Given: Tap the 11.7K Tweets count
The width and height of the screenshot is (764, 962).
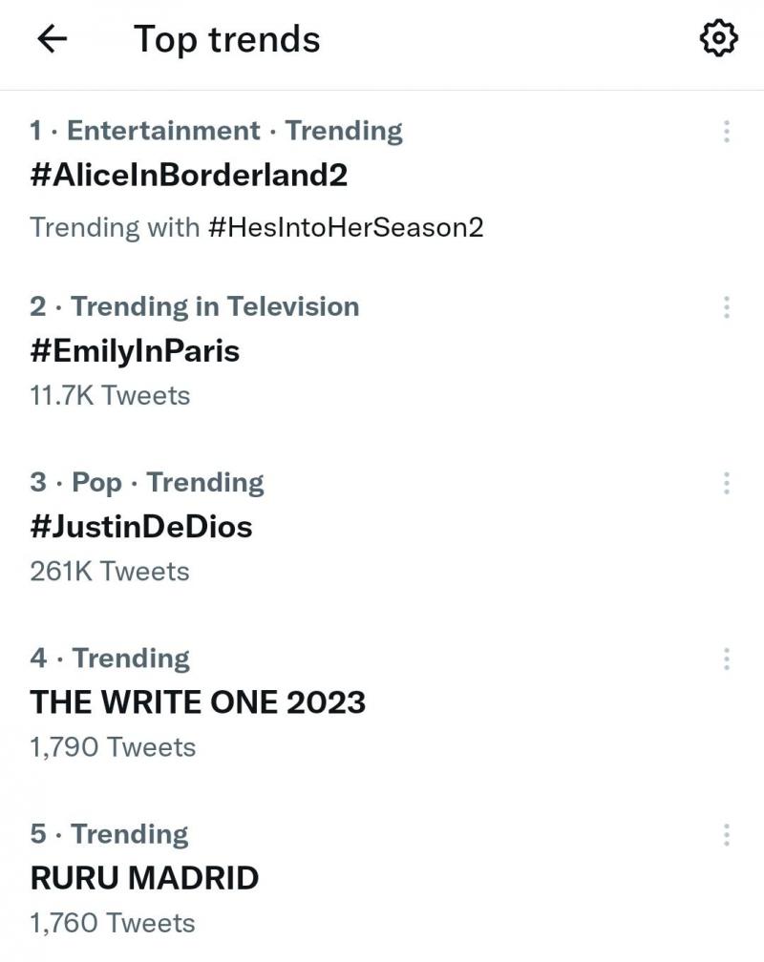Looking at the screenshot, I should [x=110, y=395].
